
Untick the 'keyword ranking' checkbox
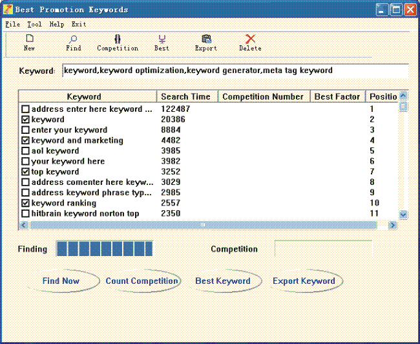click(25, 203)
